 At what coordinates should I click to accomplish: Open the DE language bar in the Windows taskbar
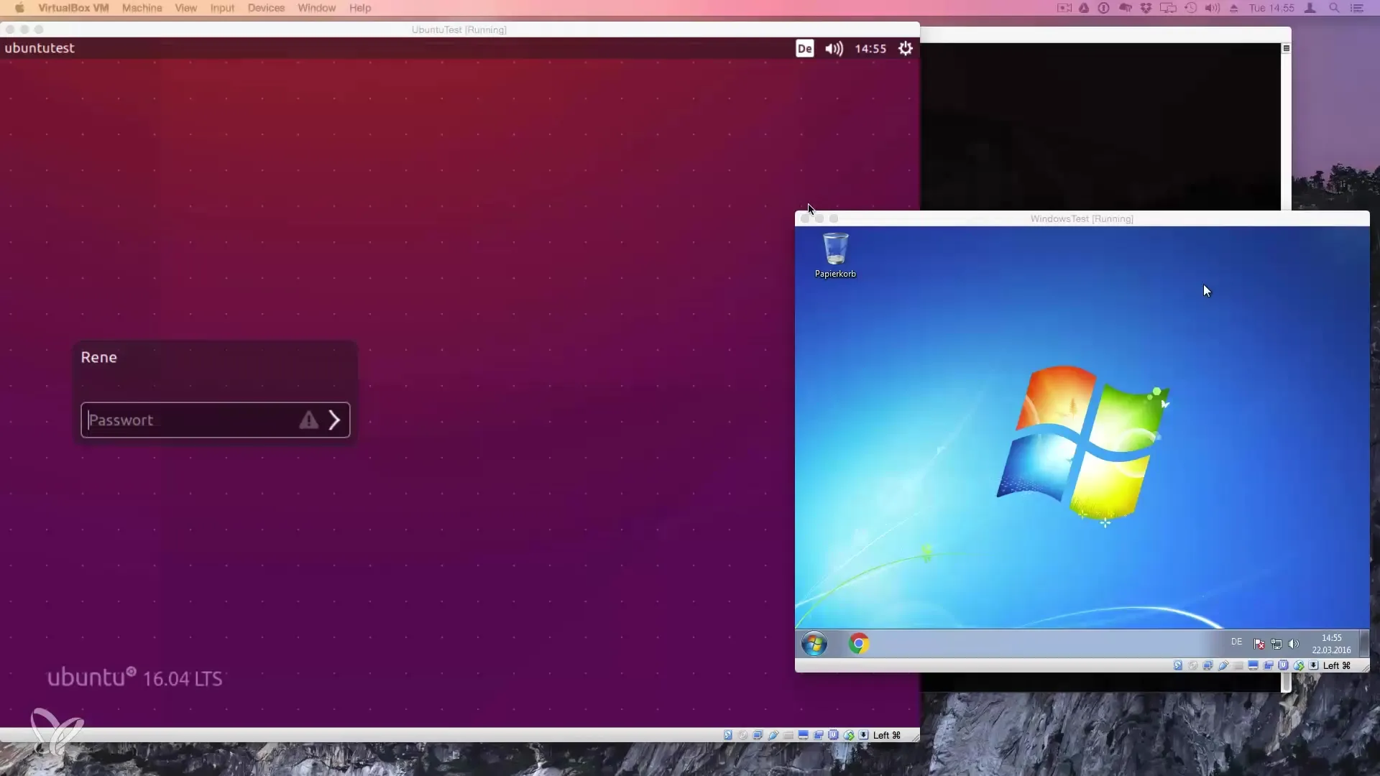click(1236, 642)
